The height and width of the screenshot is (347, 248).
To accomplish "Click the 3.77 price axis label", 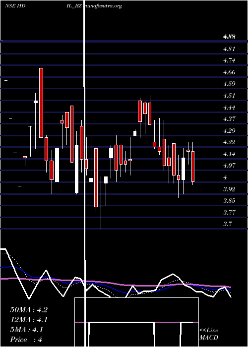I will 229,213.
